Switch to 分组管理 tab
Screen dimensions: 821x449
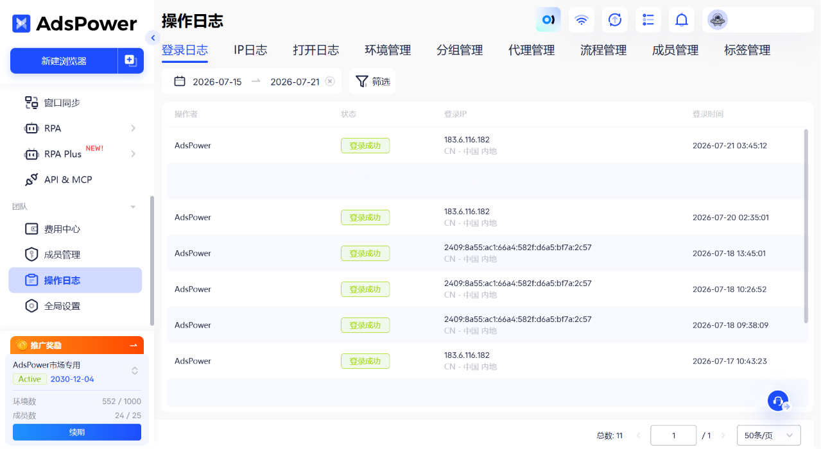[460, 50]
